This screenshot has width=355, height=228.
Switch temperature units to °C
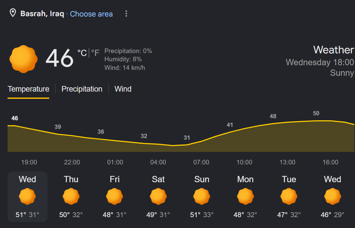(x=82, y=53)
